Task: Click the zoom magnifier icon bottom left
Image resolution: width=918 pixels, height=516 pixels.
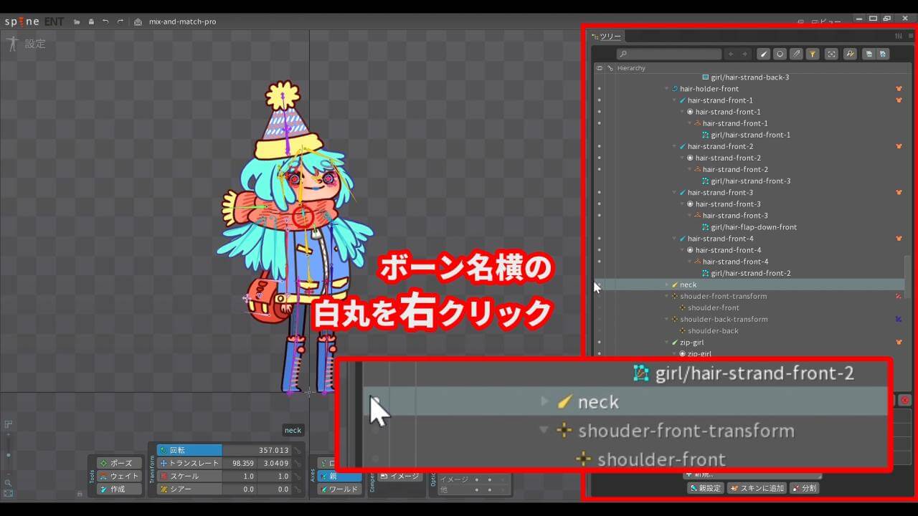Action: [x=8, y=483]
